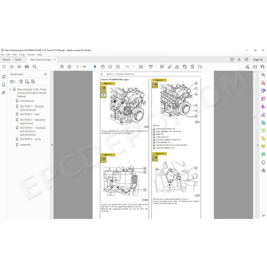Open the Adobe apps grid icon
Screen dimensions: 267x267
point(246,60)
